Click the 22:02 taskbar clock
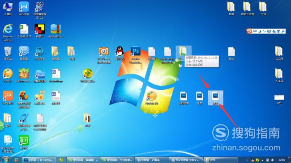 click(x=282, y=160)
